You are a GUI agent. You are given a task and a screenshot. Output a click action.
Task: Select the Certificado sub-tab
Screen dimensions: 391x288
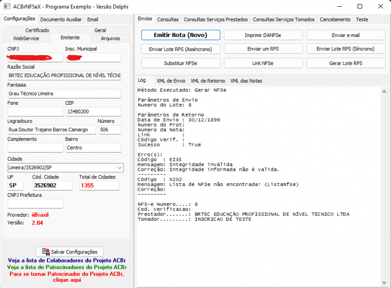[x=37, y=30]
